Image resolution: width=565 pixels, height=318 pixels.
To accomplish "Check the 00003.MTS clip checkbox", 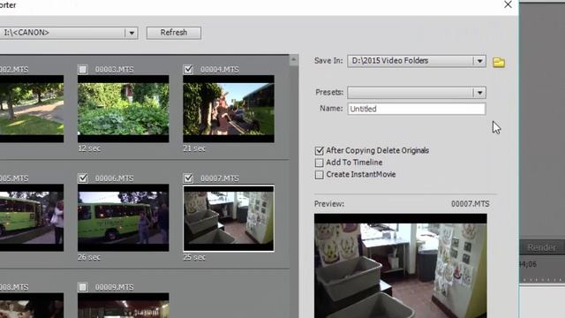I will click(x=83, y=69).
